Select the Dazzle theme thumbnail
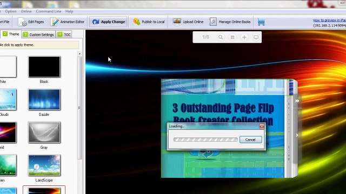This screenshot has height=194, width=346. tap(44, 99)
